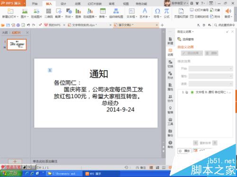Open the C:\Documents taskbar window
This screenshot has width=237, height=177.
point(64,174)
